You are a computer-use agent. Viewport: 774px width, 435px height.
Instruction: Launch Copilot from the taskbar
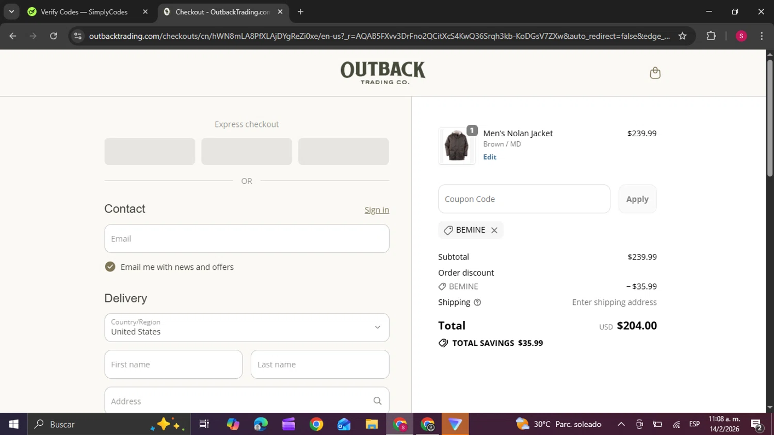(x=233, y=424)
